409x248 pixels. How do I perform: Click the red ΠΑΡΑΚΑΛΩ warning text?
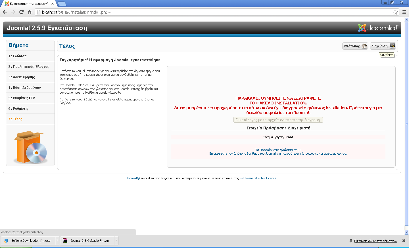point(278,105)
